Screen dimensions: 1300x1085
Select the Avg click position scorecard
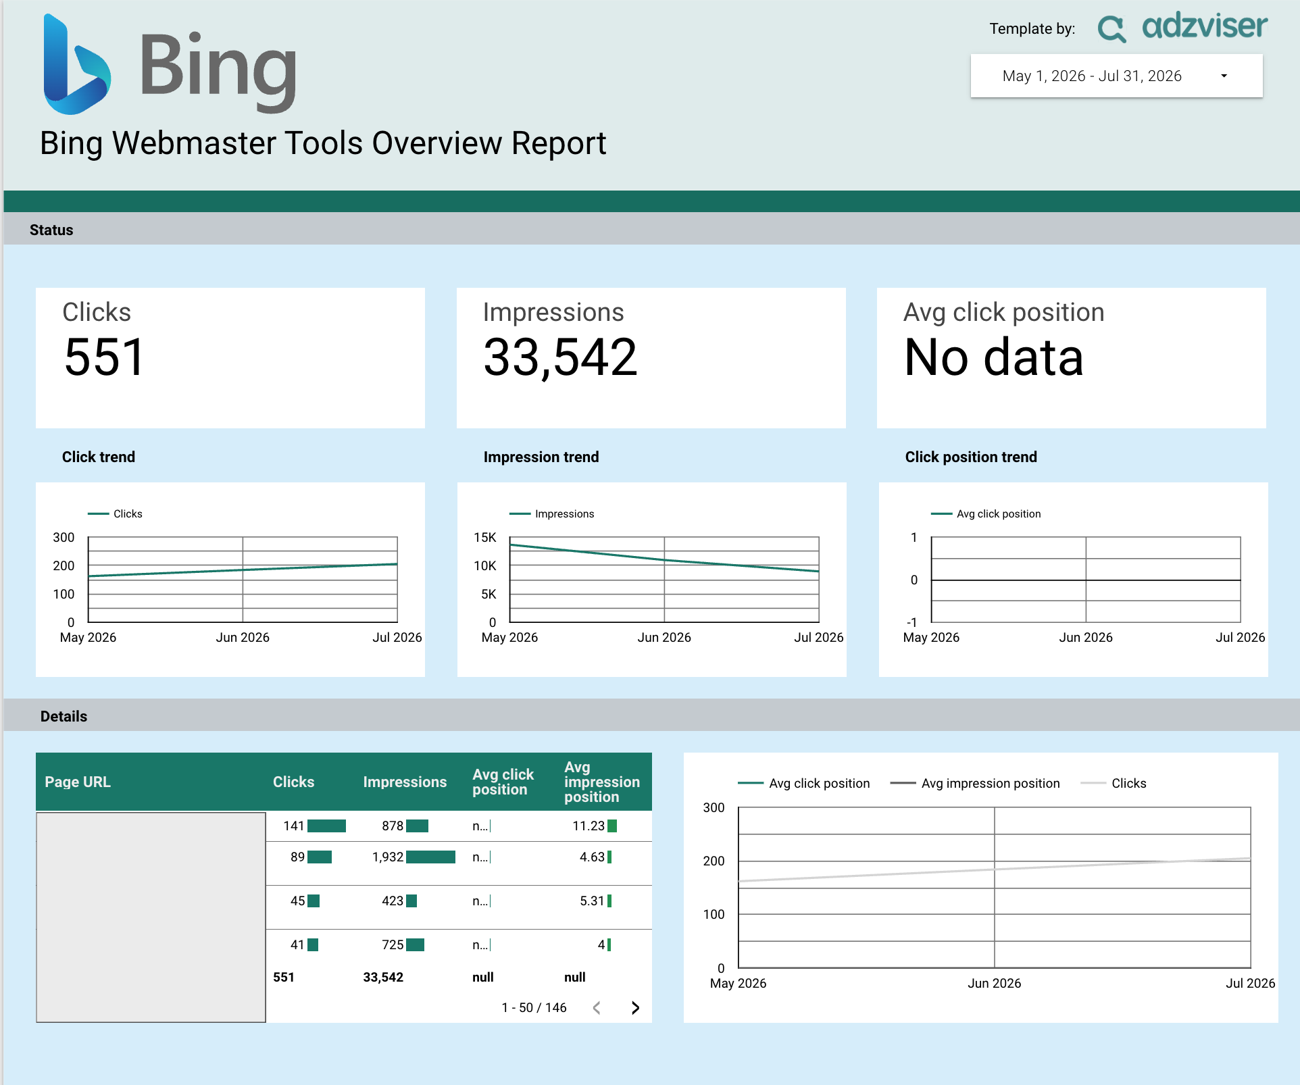click(1072, 358)
